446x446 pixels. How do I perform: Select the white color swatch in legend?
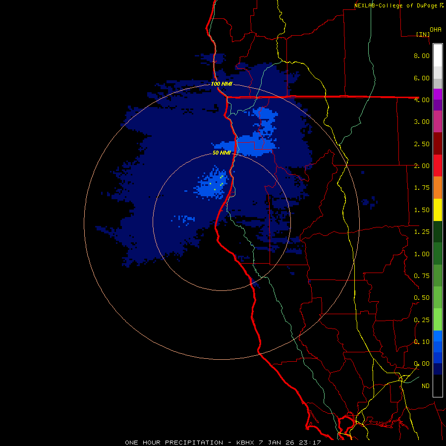[x=438, y=55]
